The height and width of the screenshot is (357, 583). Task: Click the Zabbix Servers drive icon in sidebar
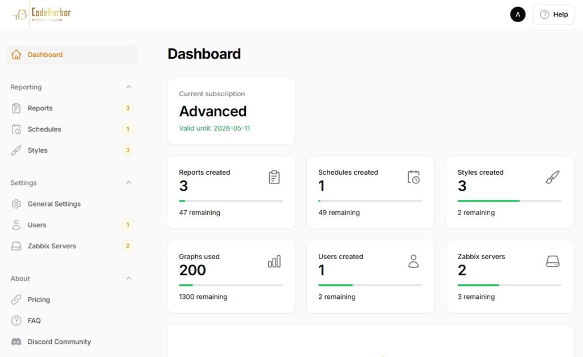[x=16, y=246]
